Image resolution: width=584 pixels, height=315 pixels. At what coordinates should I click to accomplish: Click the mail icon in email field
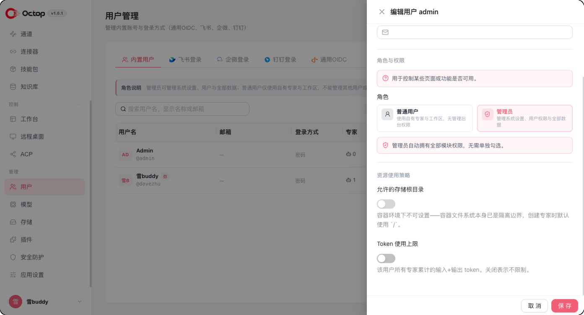click(385, 32)
